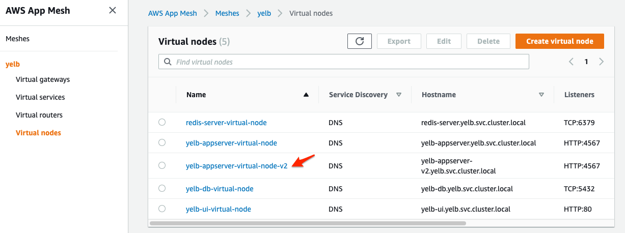
Task: Go to previous page arrow
Action: click(571, 62)
